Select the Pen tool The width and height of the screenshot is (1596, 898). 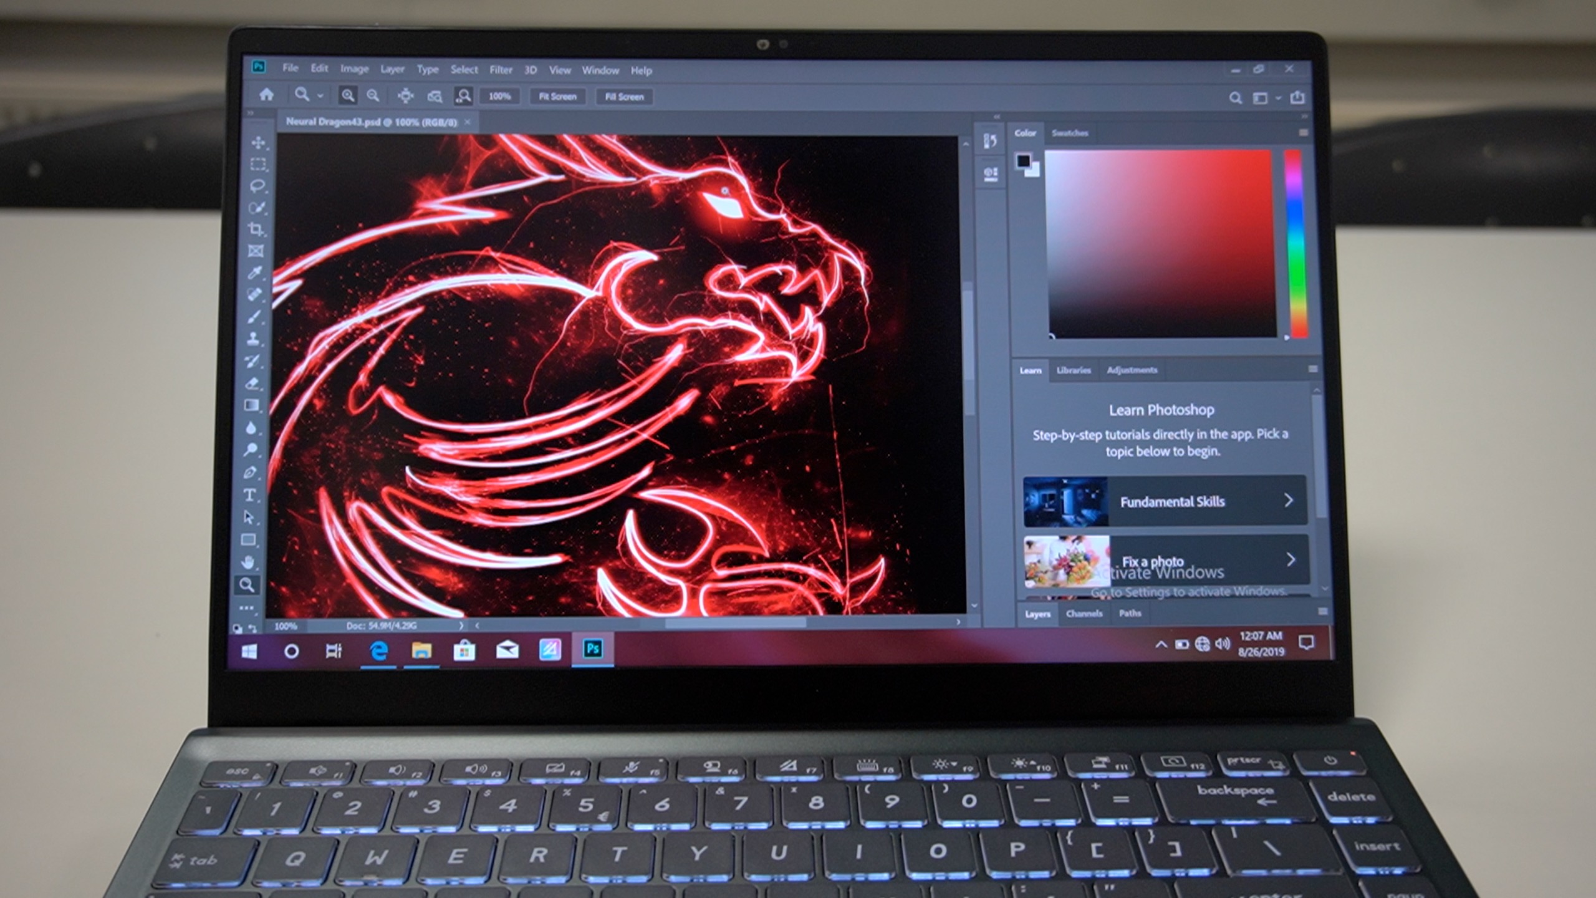pos(250,472)
